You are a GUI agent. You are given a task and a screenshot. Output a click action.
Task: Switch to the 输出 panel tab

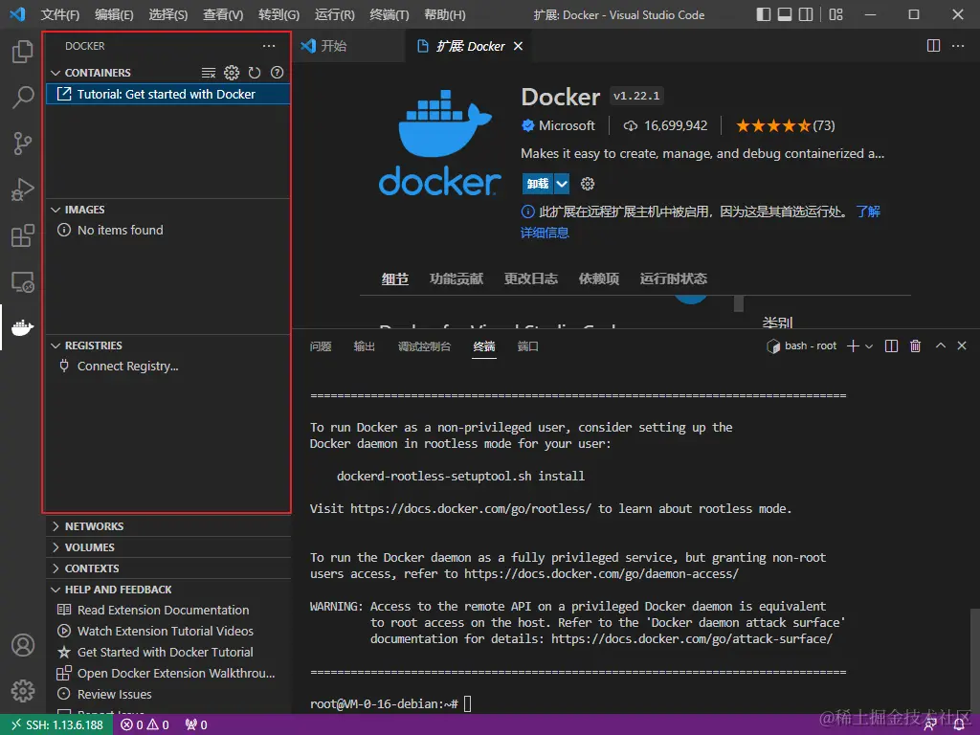point(365,346)
